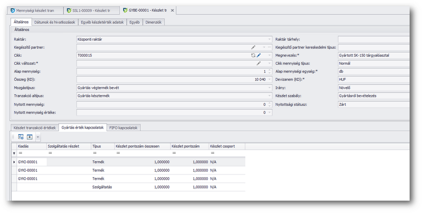The height and width of the screenshot is (213, 422).
Task: Open the grid toolbar customize dropdown arrow
Action: 38,137
